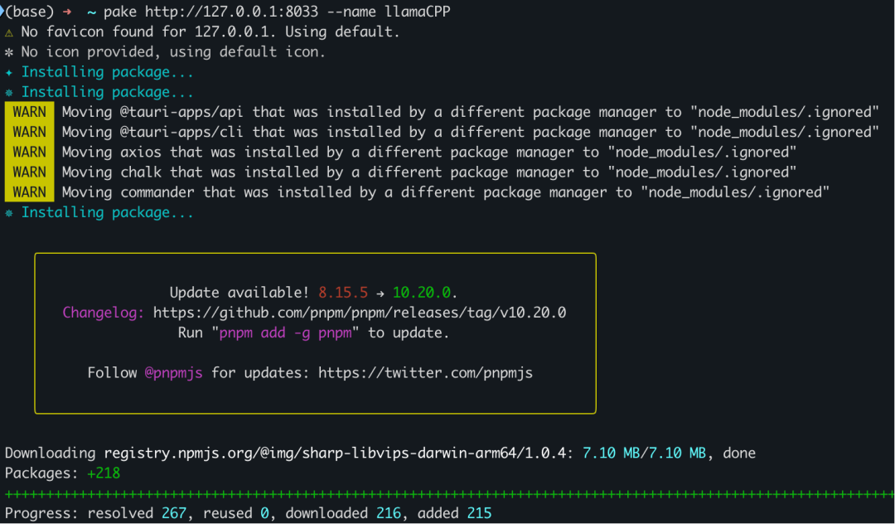Image resolution: width=895 pixels, height=524 pixels.
Task: Click the @pnpmjs handle
Action: point(173,373)
